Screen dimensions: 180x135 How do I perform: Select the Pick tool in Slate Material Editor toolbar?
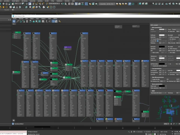(x=14, y=21)
